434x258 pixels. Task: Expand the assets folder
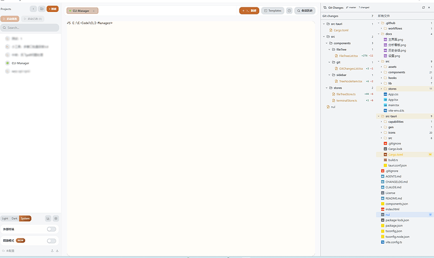381,67
